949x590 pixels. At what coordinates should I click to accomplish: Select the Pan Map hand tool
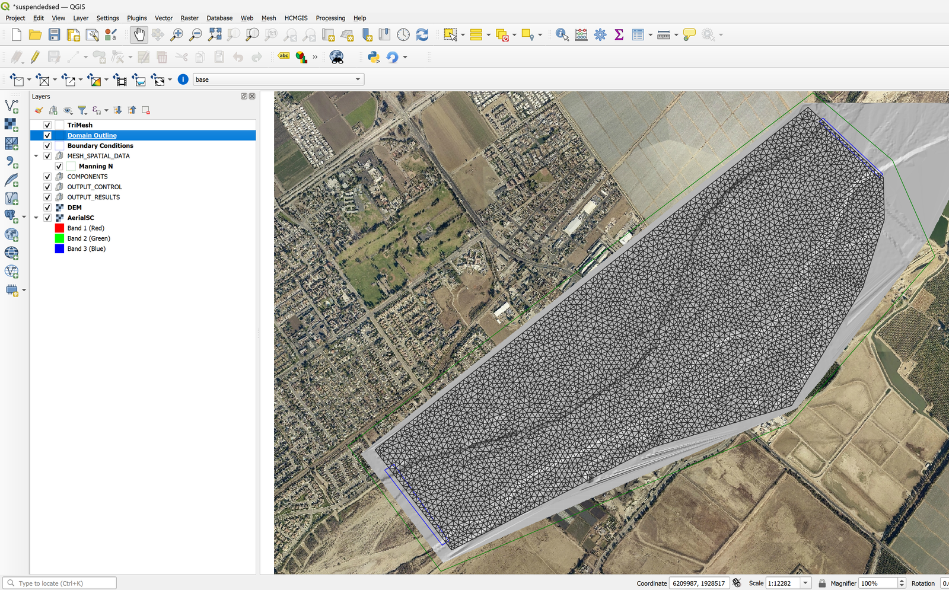(139, 35)
